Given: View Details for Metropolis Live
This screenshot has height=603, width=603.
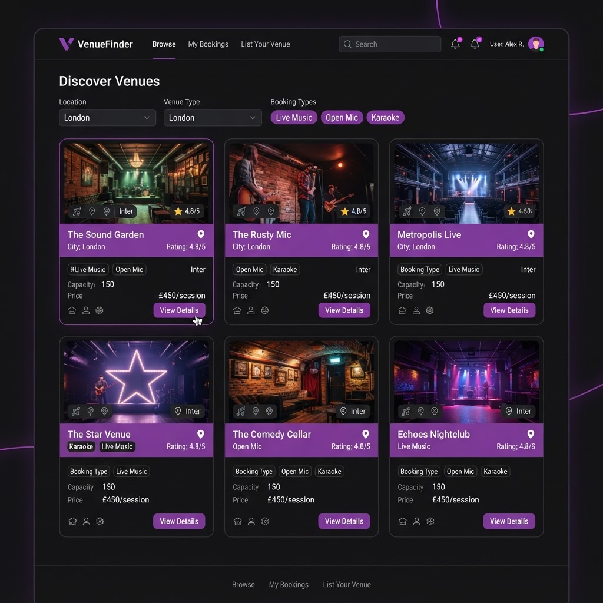Looking at the screenshot, I should tap(509, 310).
